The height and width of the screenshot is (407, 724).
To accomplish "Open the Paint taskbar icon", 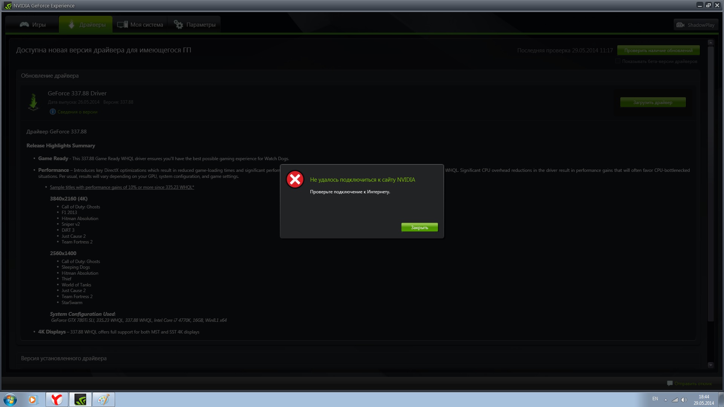I will pyautogui.click(x=104, y=399).
